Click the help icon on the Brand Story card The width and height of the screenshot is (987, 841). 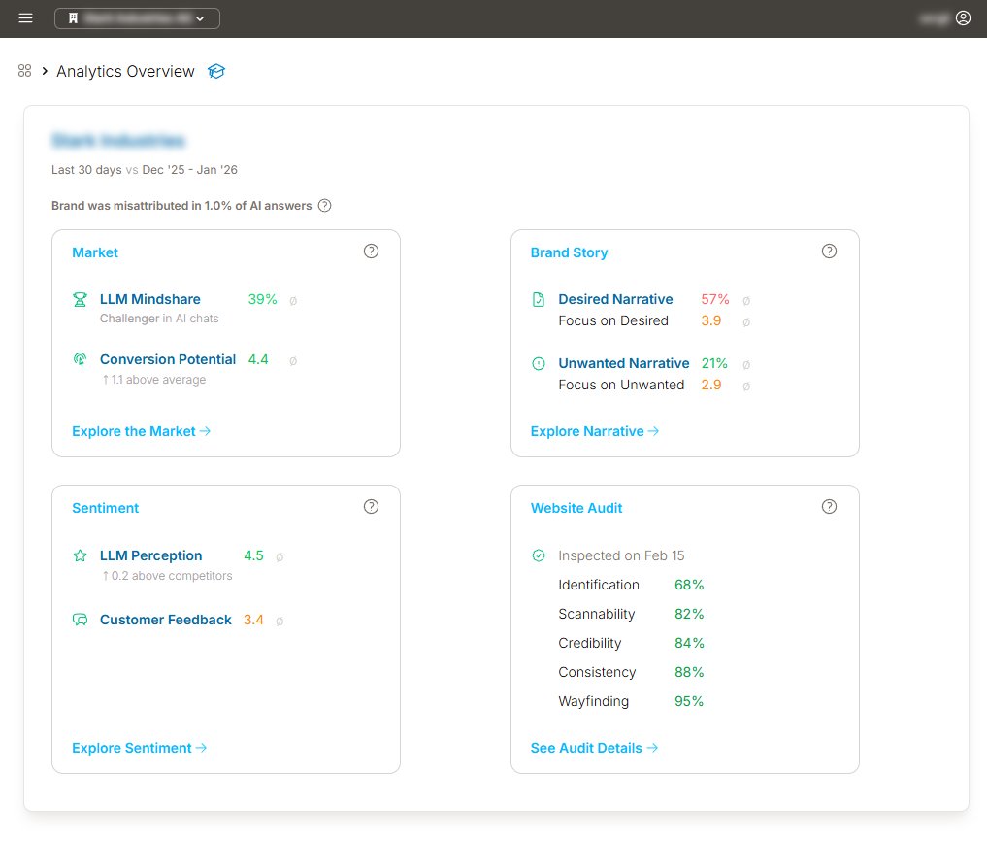pyautogui.click(x=829, y=251)
